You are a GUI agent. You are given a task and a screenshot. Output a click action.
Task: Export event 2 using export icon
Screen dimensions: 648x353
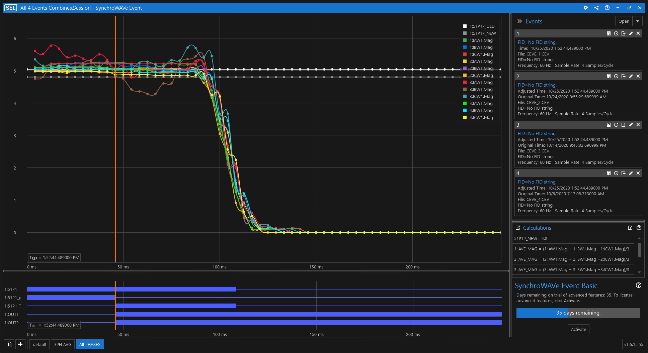[624, 76]
